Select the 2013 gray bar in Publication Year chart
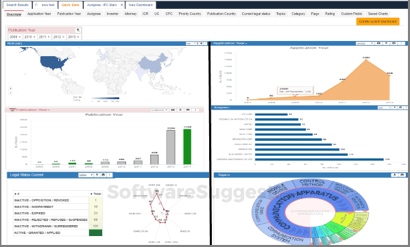410x247 pixels. (171, 147)
